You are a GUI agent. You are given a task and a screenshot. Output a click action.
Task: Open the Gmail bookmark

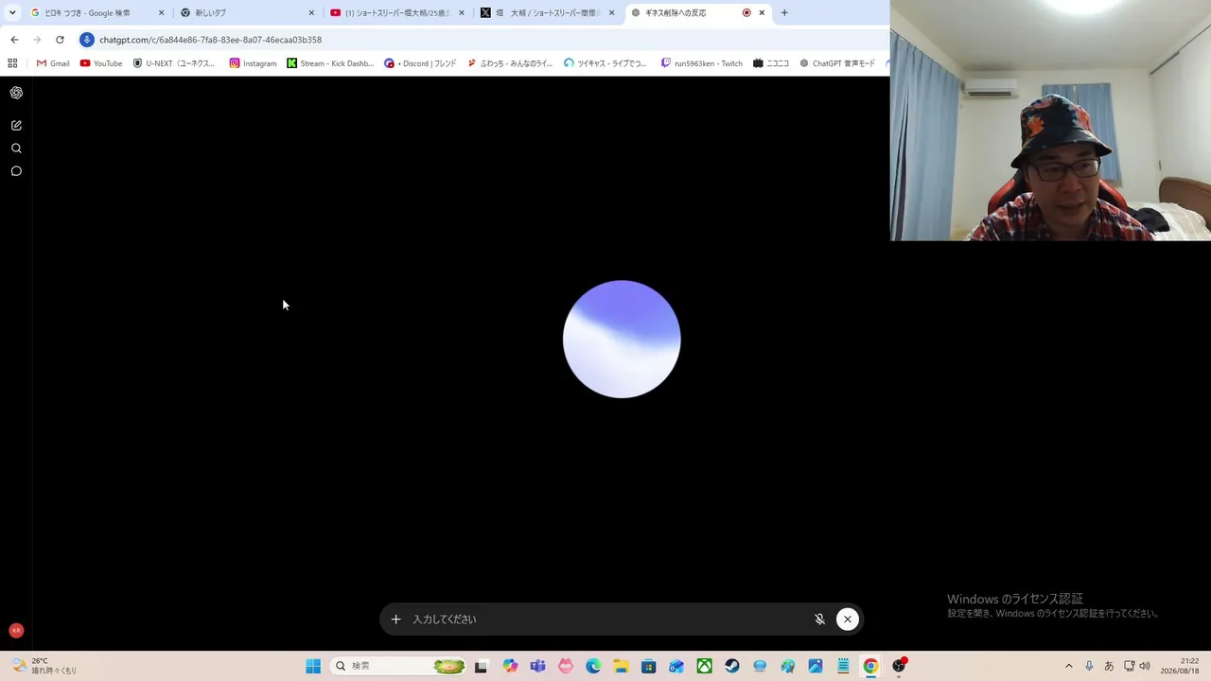pos(53,63)
